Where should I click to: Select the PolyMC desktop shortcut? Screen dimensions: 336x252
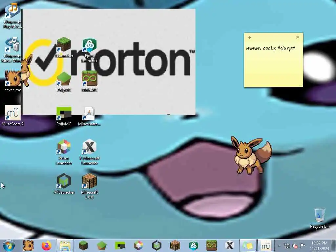click(64, 81)
